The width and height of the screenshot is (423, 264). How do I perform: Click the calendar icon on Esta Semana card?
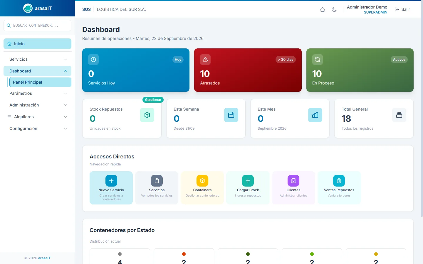click(231, 115)
